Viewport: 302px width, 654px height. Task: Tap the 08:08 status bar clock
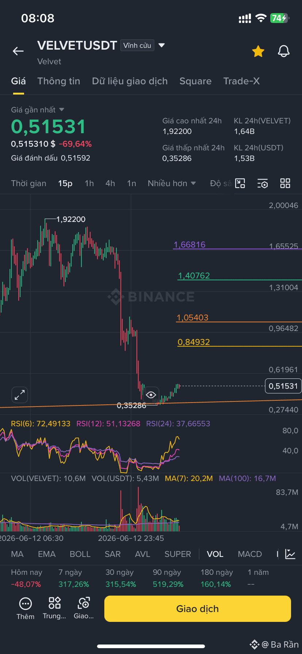tap(38, 18)
